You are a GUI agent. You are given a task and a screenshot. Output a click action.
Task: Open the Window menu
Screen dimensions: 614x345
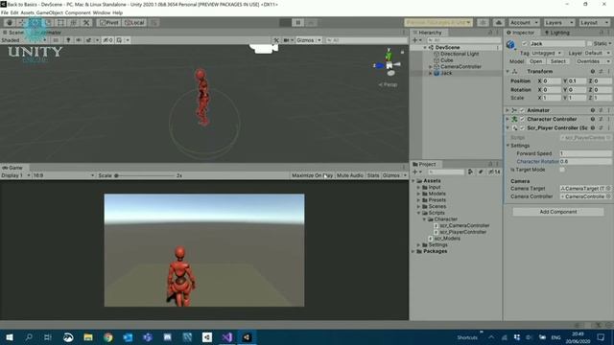point(102,12)
